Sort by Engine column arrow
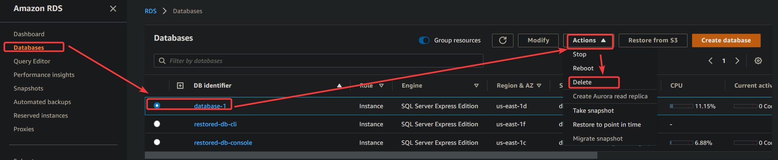 point(476,86)
